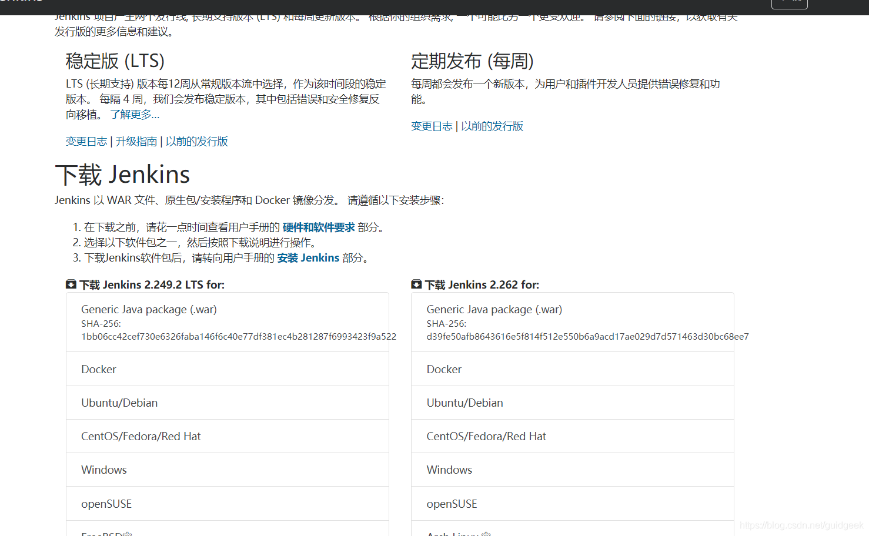
Task: Download LTS Generic Java package (.war)
Action: [228, 322]
